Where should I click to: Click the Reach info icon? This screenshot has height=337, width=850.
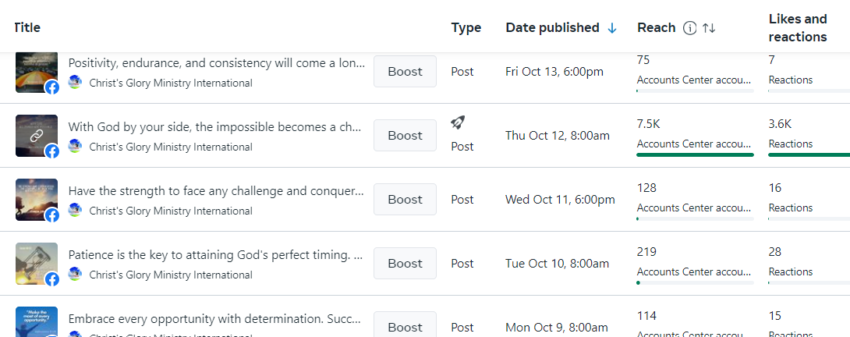point(689,28)
